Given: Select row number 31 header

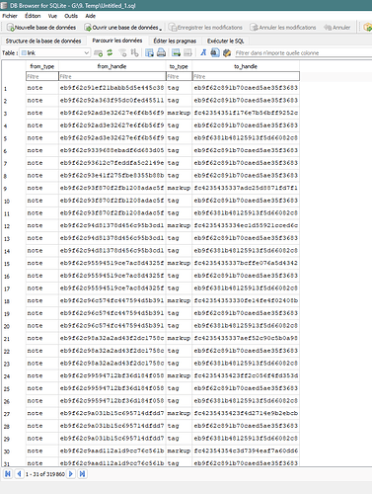Looking at the screenshot, I should (14, 463).
